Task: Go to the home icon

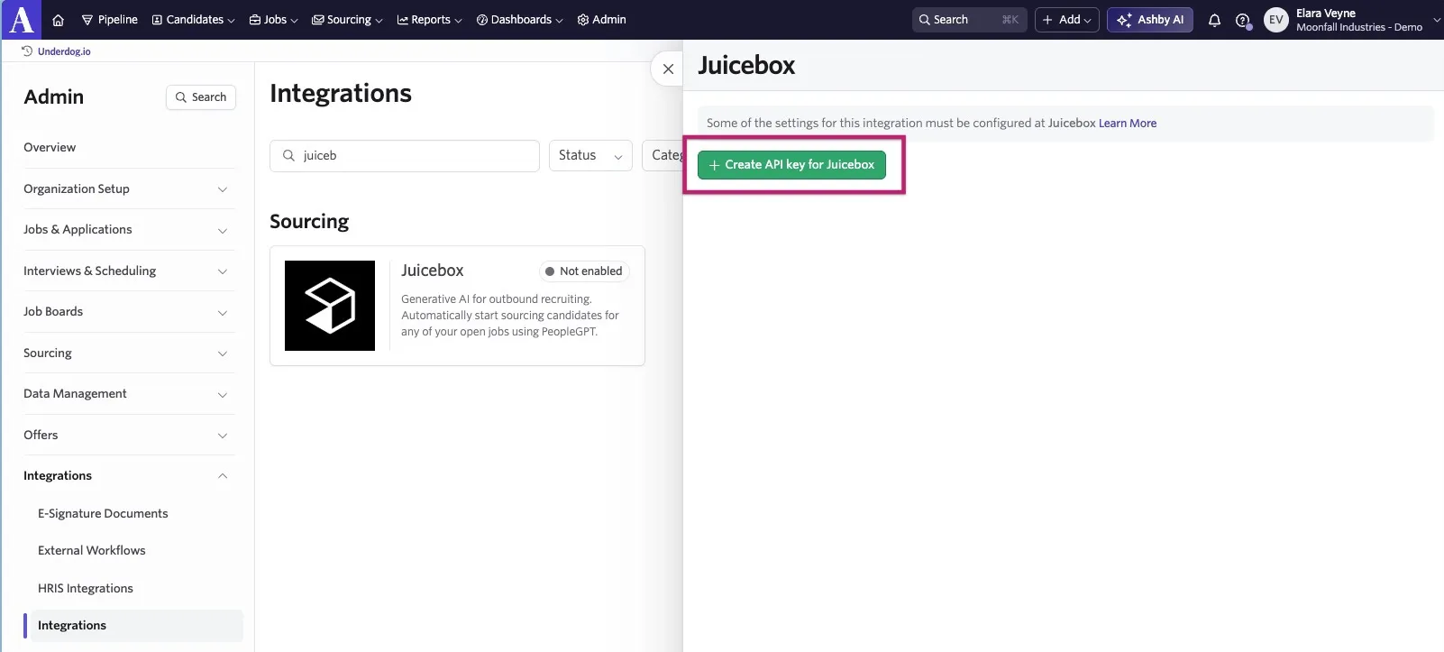Action: tap(59, 20)
